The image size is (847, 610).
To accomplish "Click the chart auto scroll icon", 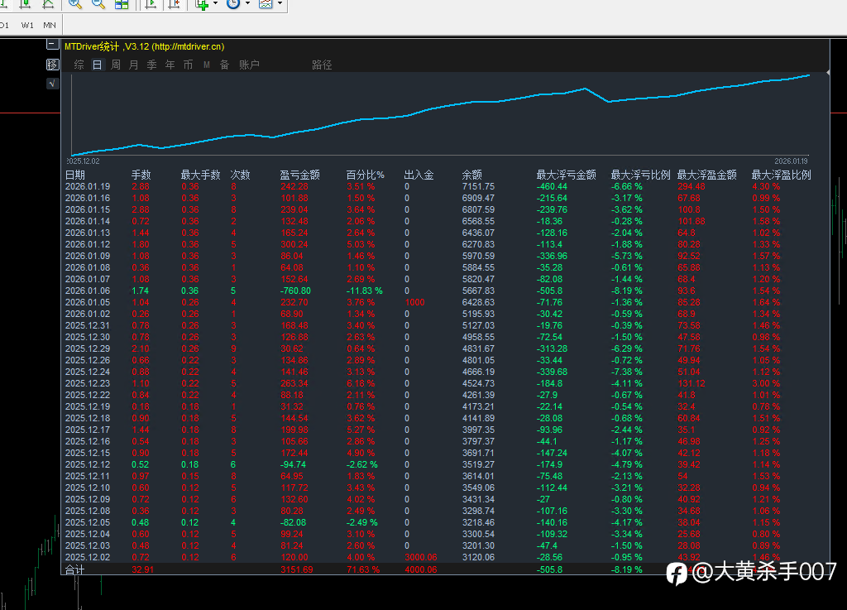I will coord(151,4).
